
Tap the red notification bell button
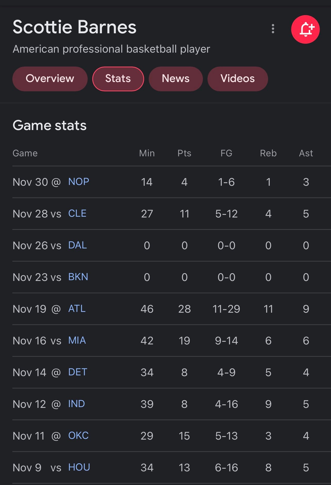[x=305, y=29]
